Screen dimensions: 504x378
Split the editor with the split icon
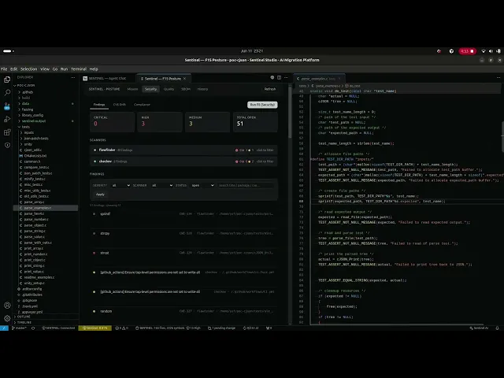coord(279,77)
